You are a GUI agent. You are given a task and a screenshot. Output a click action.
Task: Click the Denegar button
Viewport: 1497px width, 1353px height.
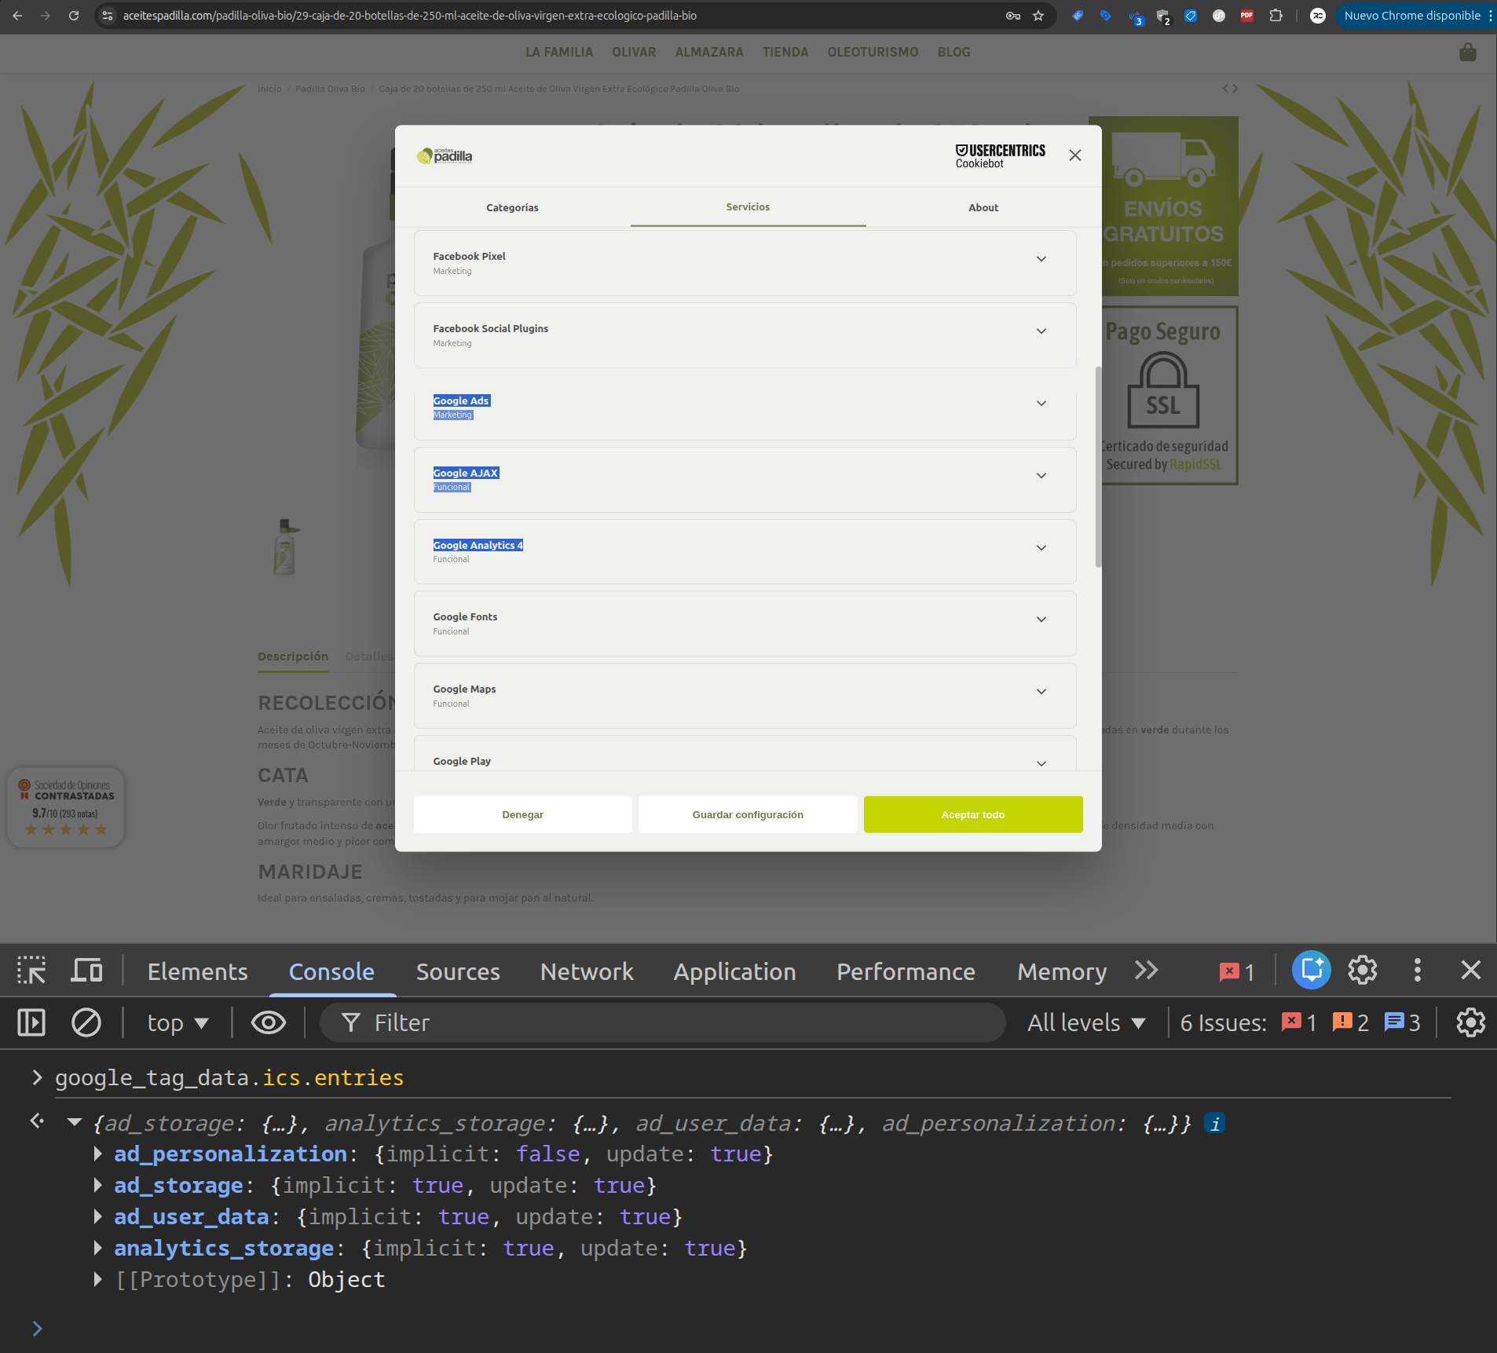[x=523, y=814]
